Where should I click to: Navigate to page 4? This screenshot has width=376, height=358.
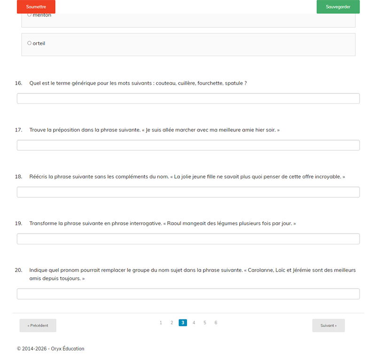tap(194, 323)
